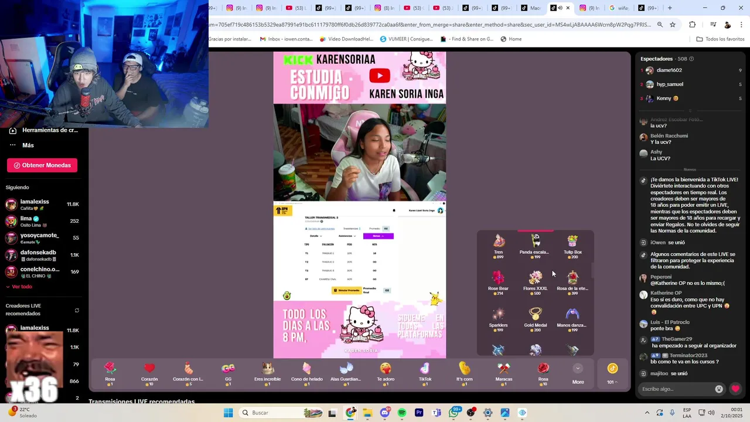
Task: Send the GG gift
Action: [x=229, y=373]
